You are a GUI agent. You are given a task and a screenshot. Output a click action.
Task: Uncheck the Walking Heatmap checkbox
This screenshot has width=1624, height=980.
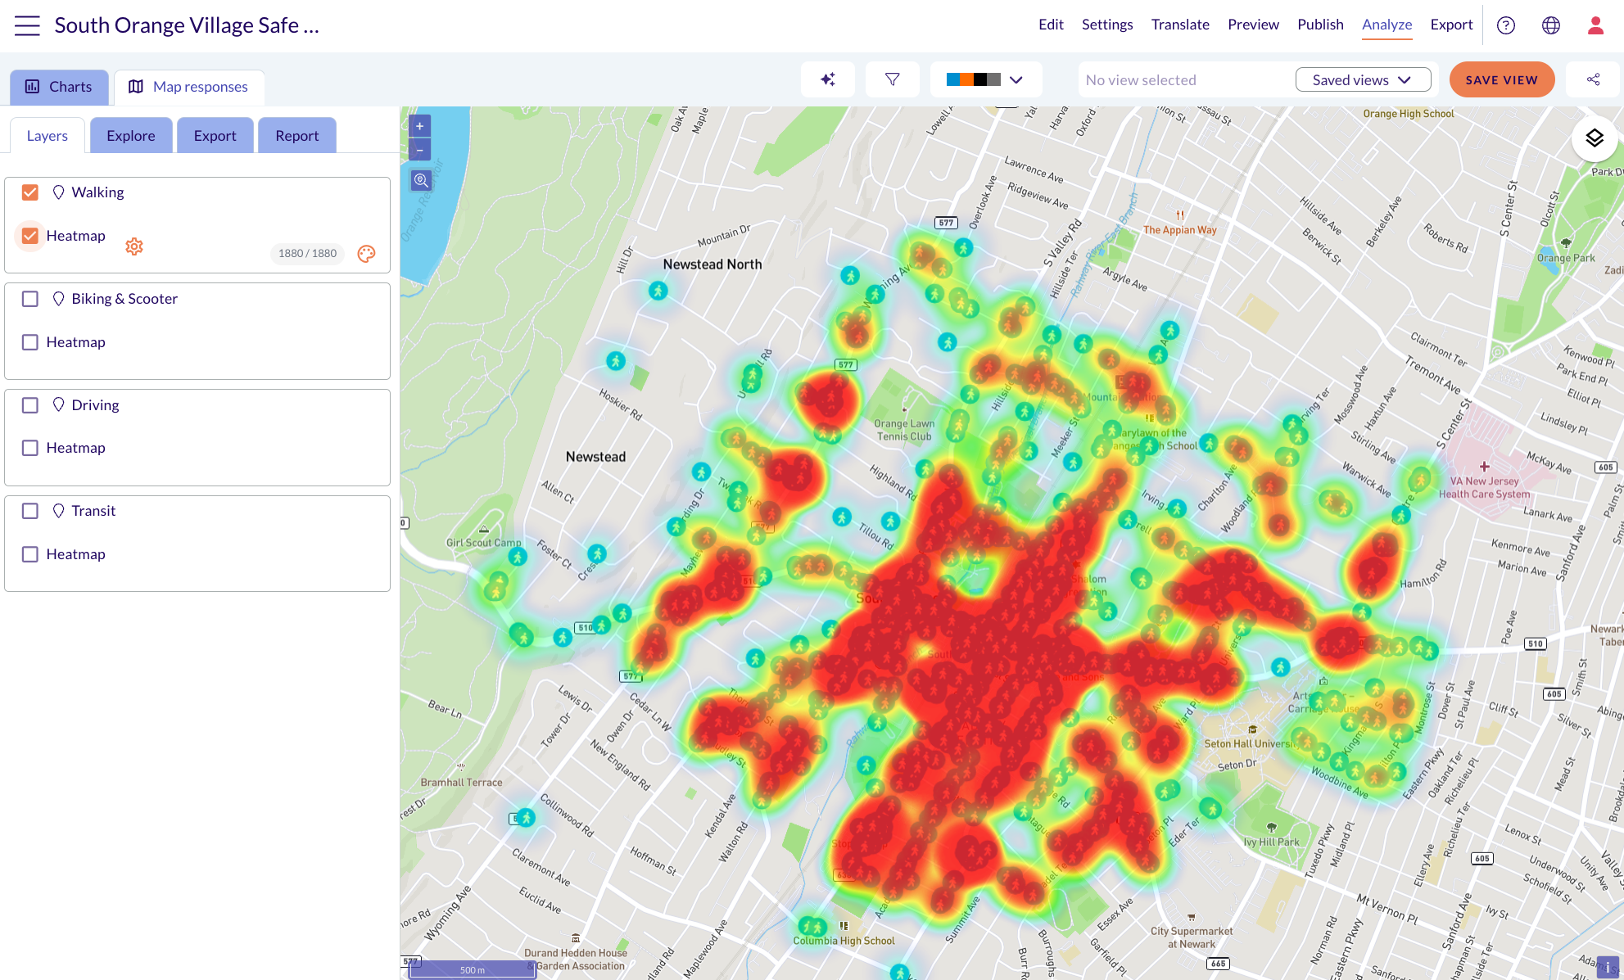(30, 236)
